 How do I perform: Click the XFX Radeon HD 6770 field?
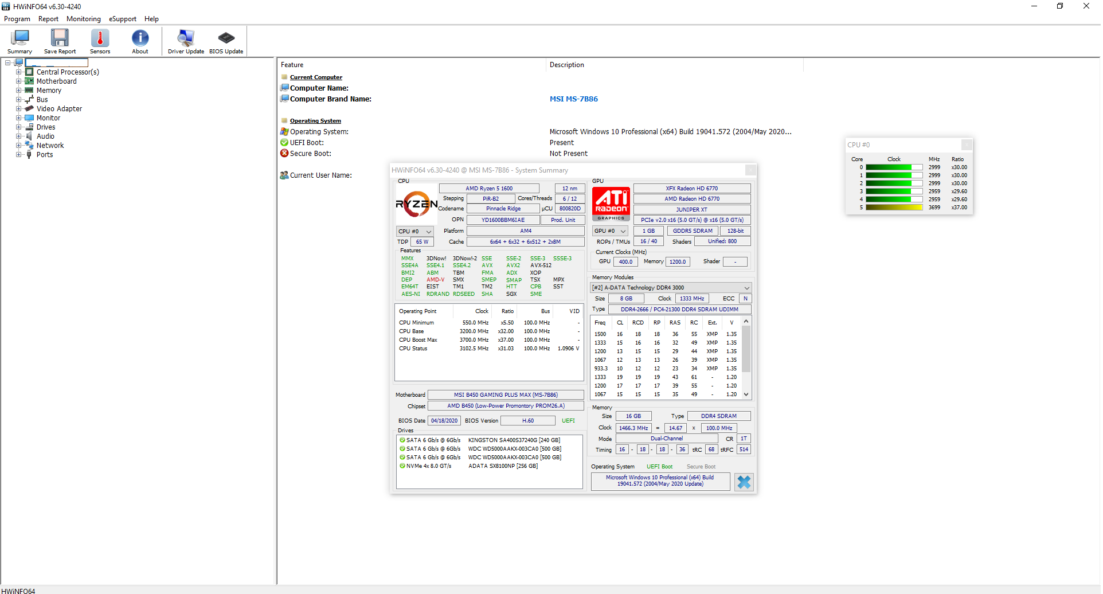[692, 189]
